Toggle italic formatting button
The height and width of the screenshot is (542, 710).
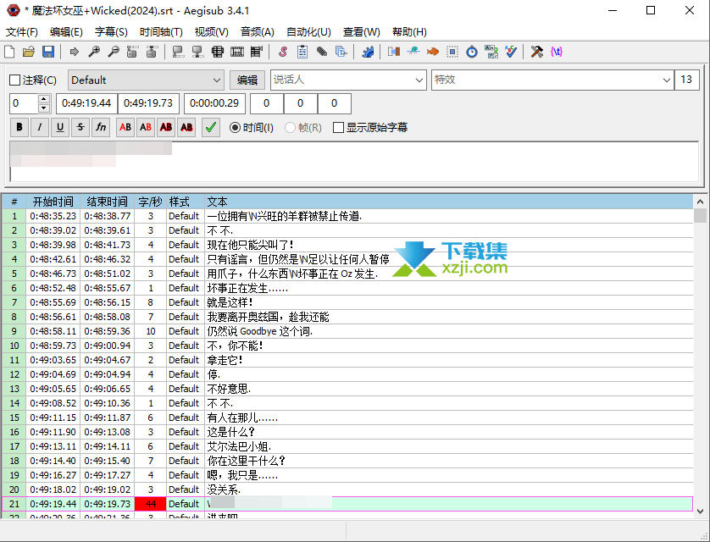tap(39, 128)
